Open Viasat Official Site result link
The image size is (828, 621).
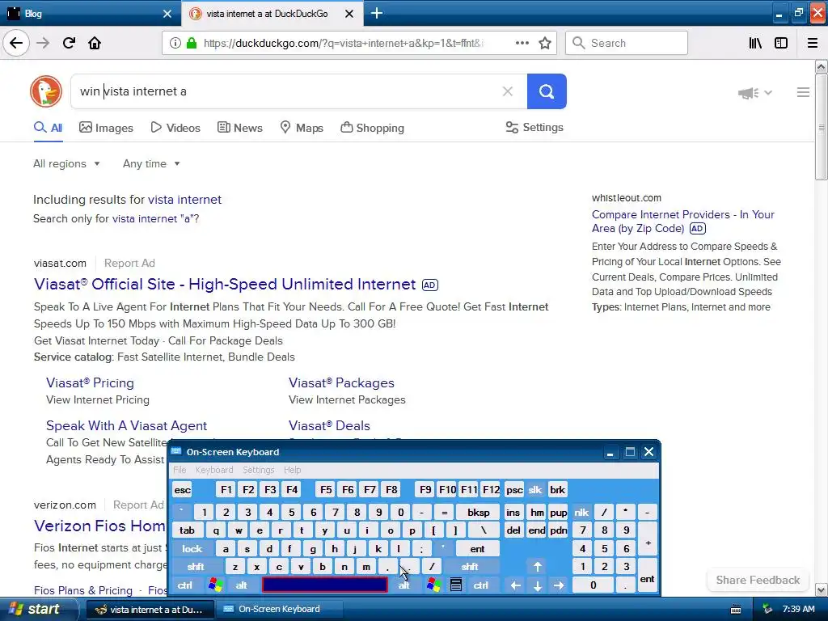[225, 284]
